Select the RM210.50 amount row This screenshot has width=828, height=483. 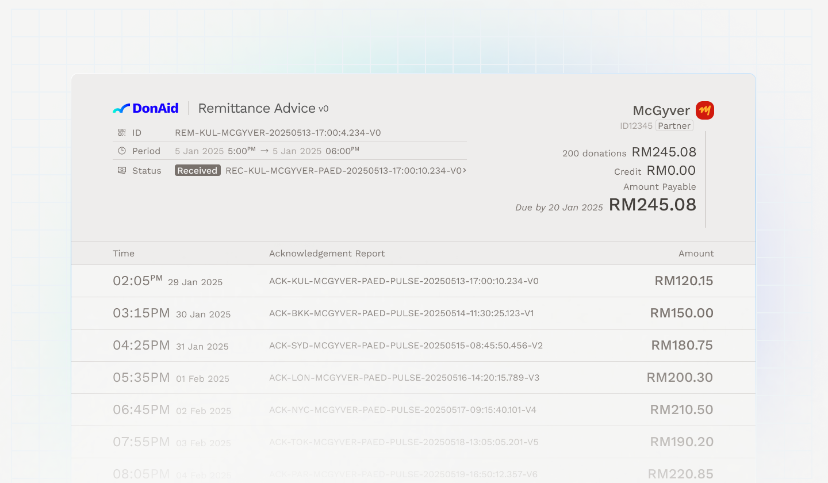(x=681, y=410)
